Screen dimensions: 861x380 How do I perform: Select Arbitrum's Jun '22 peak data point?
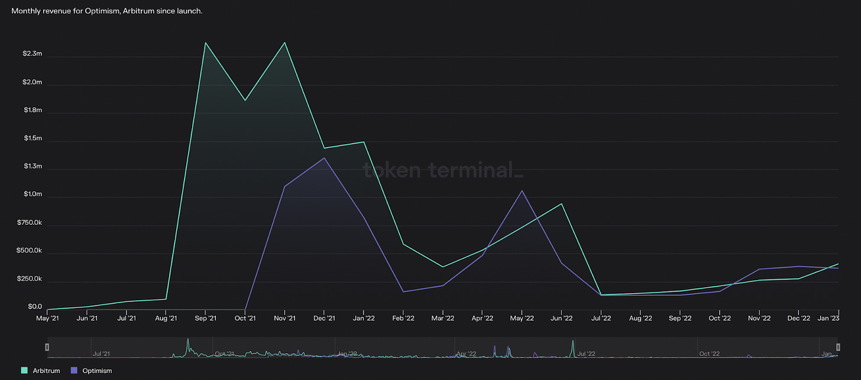[561, 204]
